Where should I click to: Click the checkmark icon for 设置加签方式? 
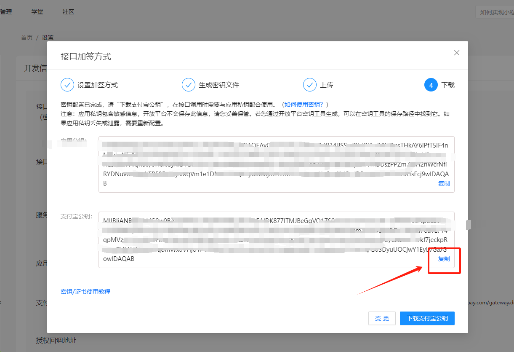(x=67, y=85)
